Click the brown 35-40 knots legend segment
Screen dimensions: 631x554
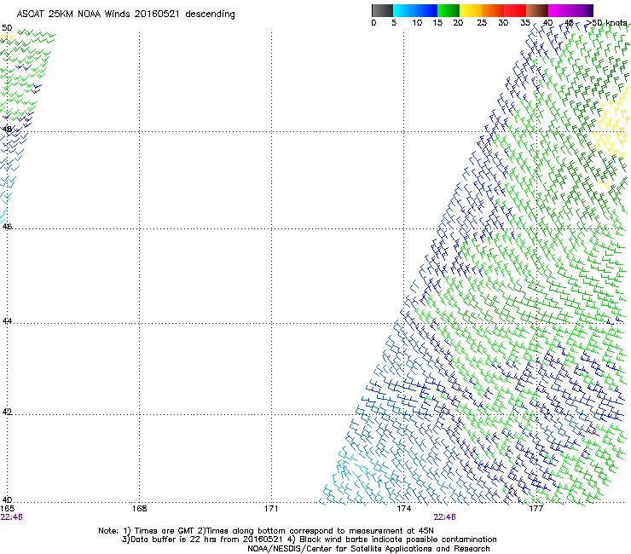(x=537, y=10)
